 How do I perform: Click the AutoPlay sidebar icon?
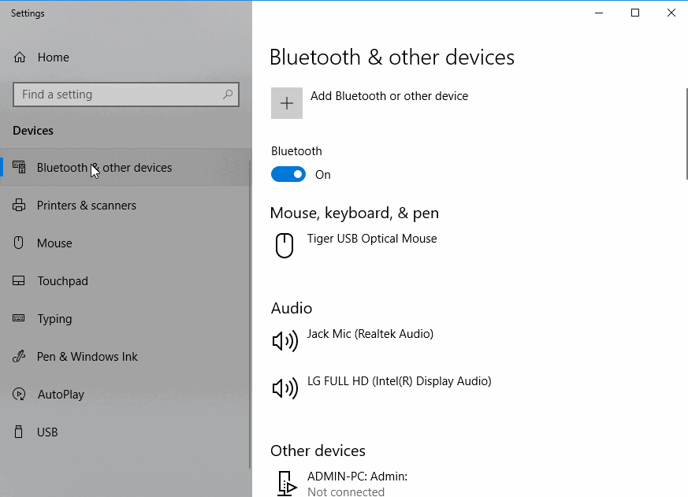19,394
